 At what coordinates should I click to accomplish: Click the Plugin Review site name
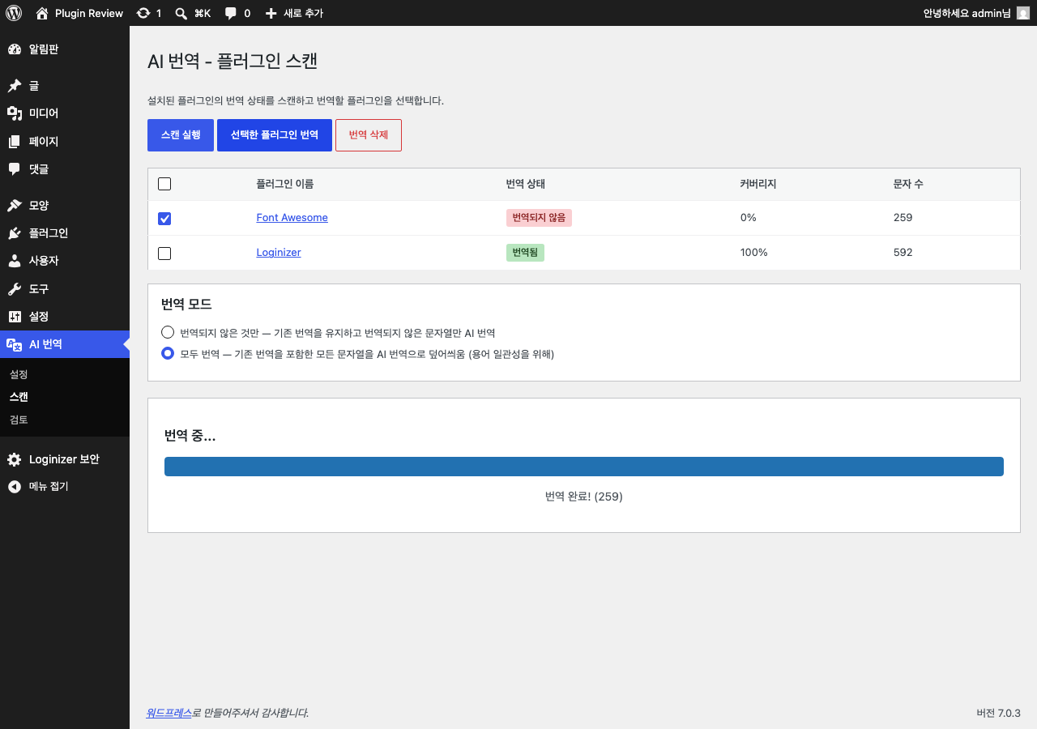coord(89,13)
